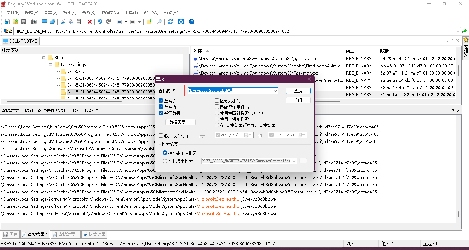This screenshot has width=469, height=250.
Task: Enable the 最后写入时间 checkbox
Action: (161, 136)
